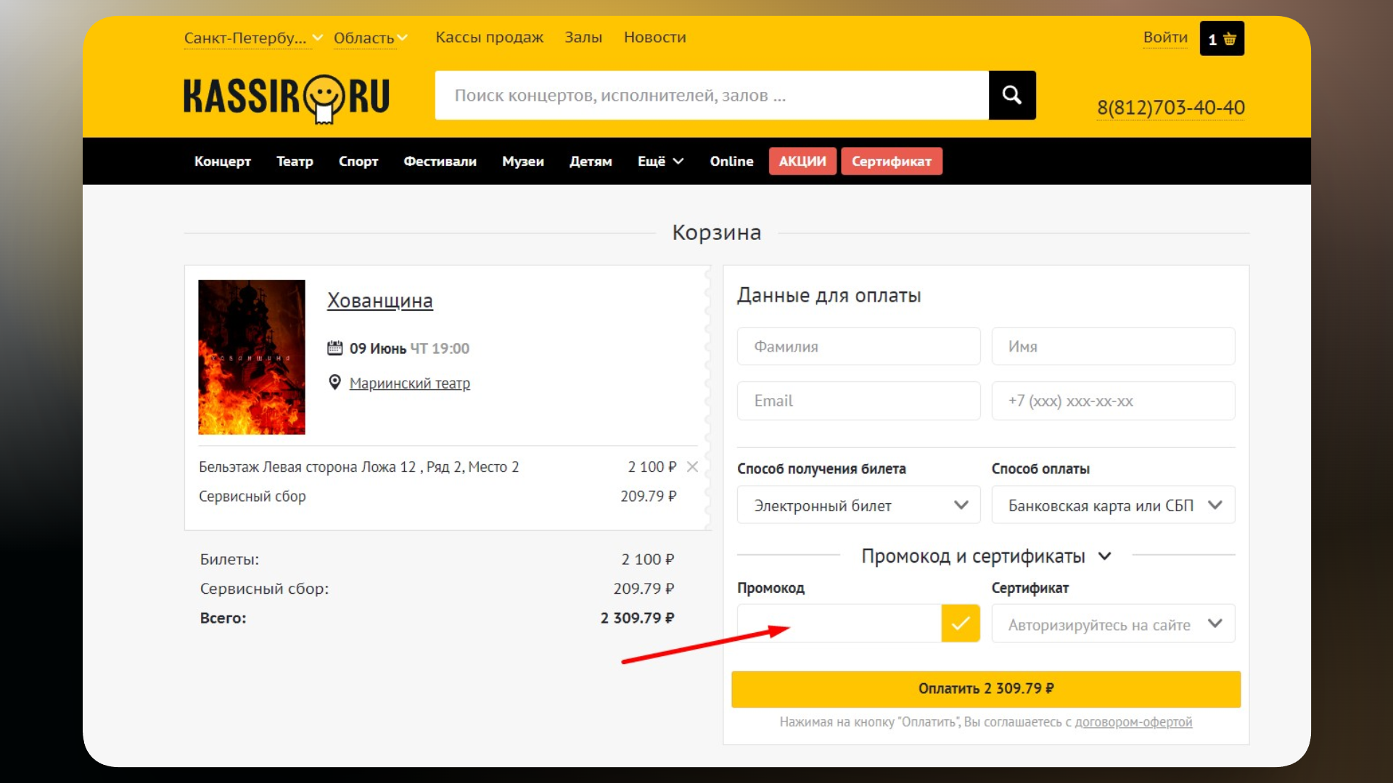1393x783 pixels.
Task: Open the Хованщина poster thumbnail
Action: coord(252,357)
